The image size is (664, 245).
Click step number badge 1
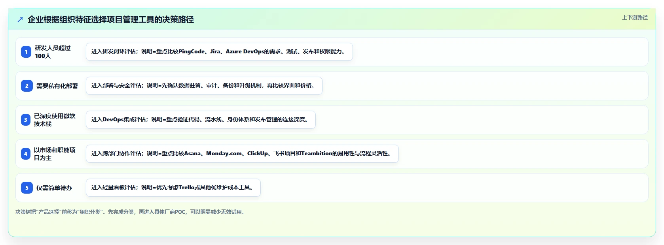pos(26,52)
